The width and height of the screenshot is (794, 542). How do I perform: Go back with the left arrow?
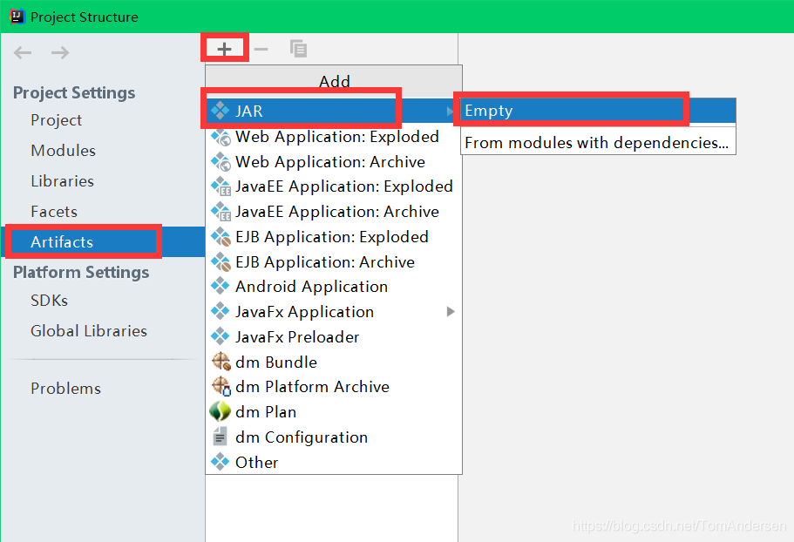pos(23,52)
